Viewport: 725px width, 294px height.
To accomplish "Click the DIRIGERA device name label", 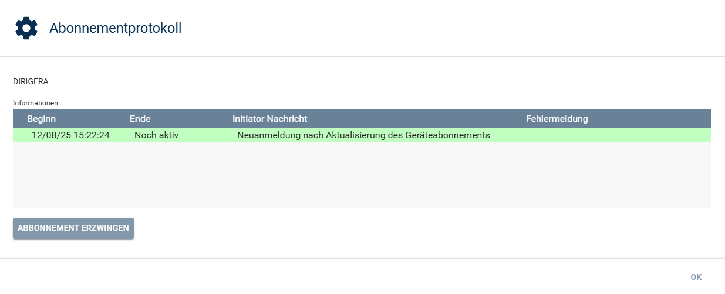I will tap(31, 81).
